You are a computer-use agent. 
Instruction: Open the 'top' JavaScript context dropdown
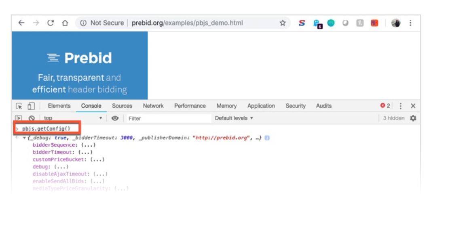(x=73, y=118)
